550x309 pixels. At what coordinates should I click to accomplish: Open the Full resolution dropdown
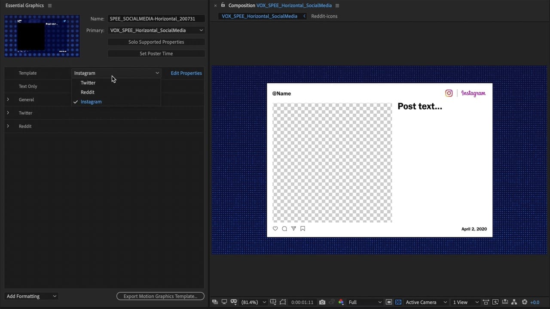click(365, 302)
